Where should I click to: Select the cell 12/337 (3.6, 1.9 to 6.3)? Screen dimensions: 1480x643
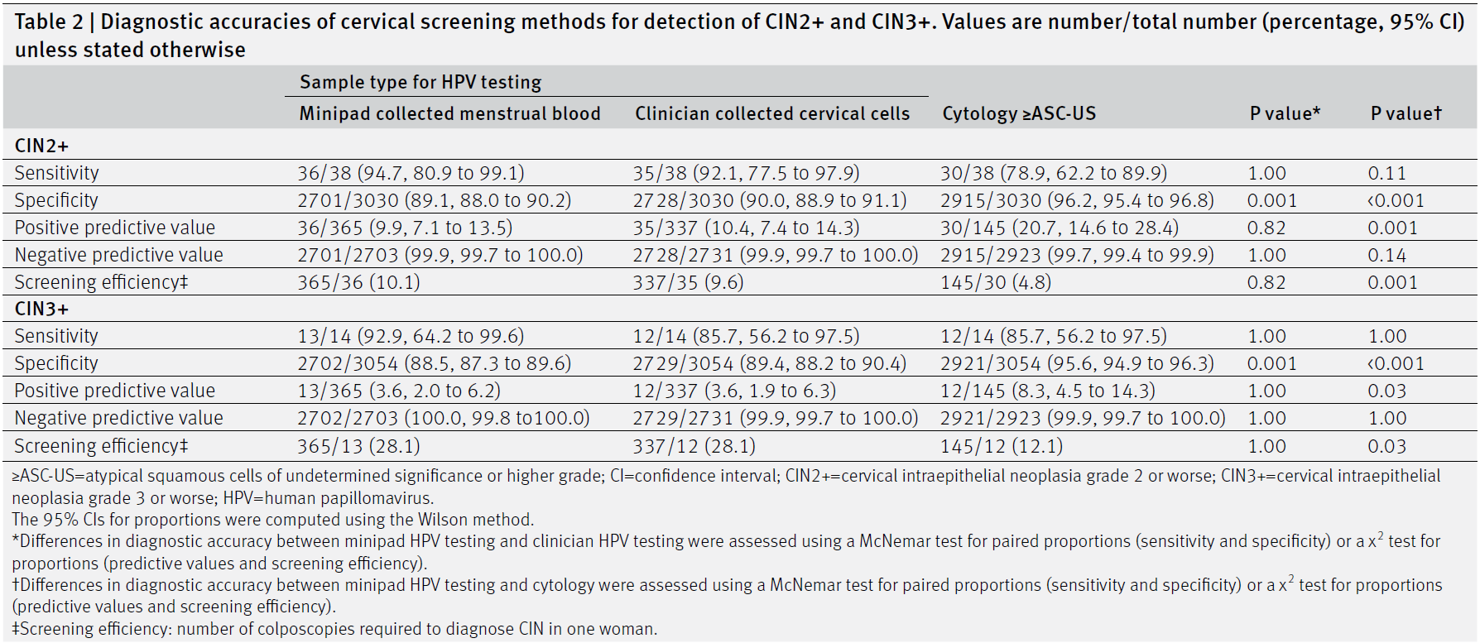pyautogui.click(x=734, y=391)
